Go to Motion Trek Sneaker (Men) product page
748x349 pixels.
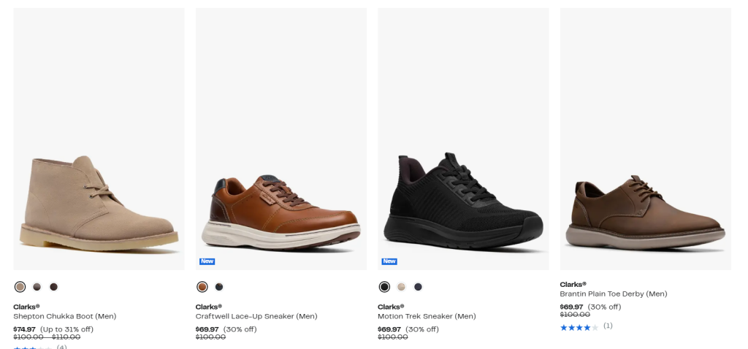click(427, 316)
